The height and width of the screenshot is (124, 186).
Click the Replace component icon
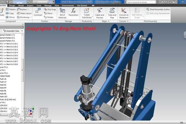[x=18, y=9]
